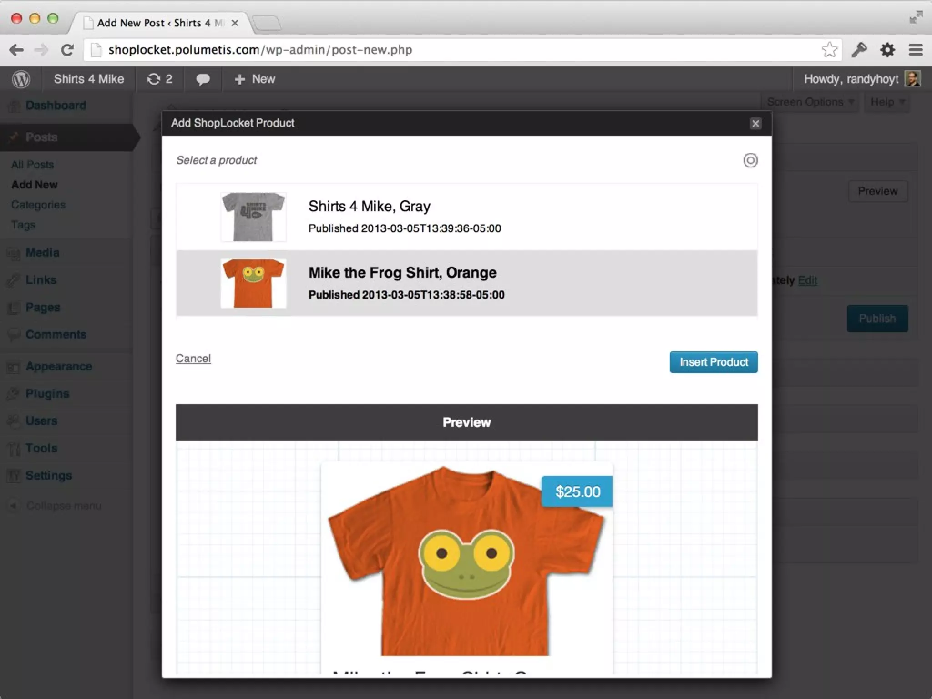Open the + New menu in admin bar
Viewport: 932px width, 699px height.
click(x=255, y=79)
